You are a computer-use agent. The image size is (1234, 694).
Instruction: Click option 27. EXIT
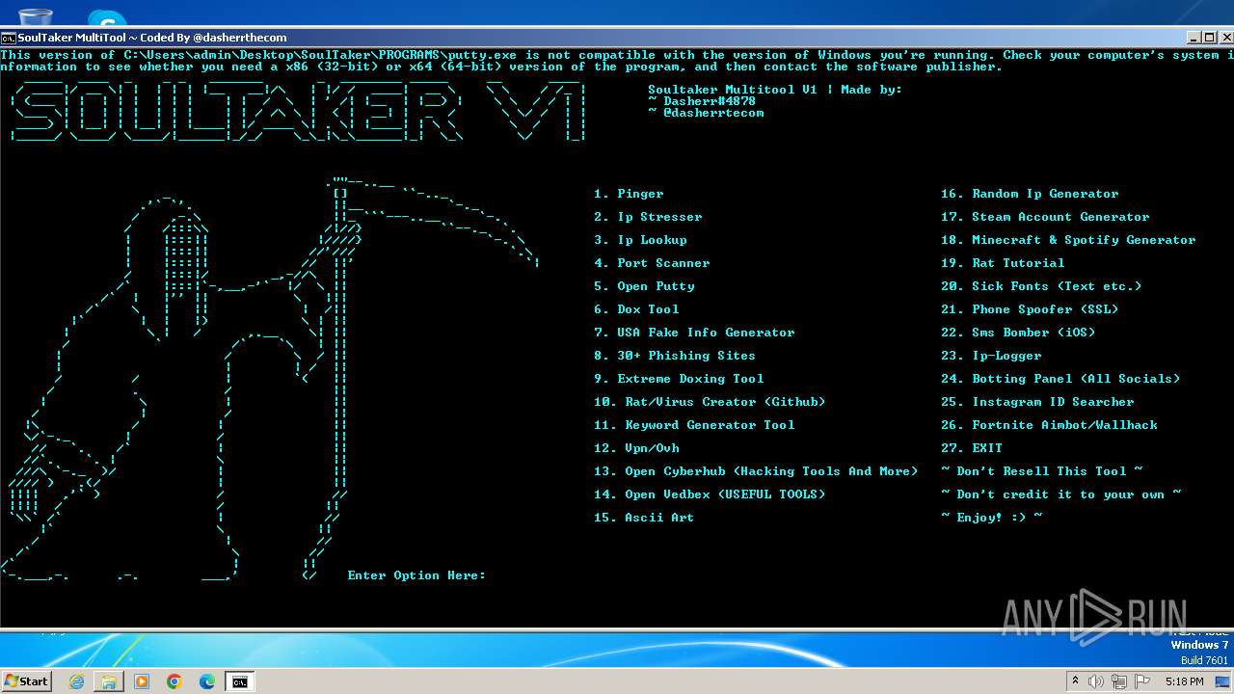972,448
